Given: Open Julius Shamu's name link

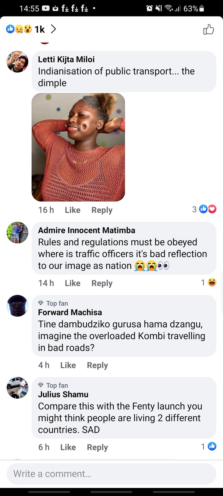Looking at the screenshot, I should coord(63,394).
